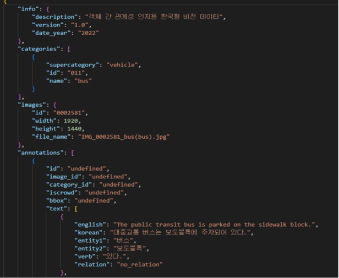The width and height of the screenshot is (339, 278).
Task: Click the Korean description string value
Action: tap(154, 17)
